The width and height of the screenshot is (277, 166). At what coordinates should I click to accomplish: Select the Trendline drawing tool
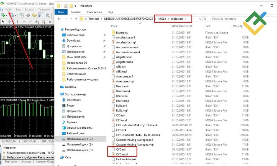tap(30, 22)
